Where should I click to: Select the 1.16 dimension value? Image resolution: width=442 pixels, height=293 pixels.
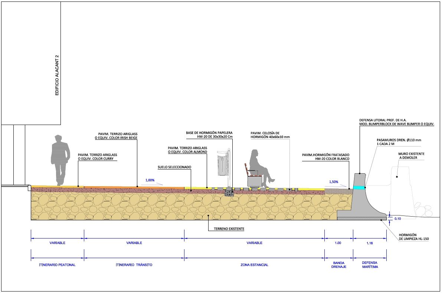pos(370,243)
